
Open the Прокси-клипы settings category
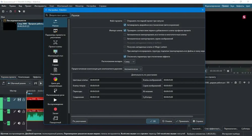55,44
